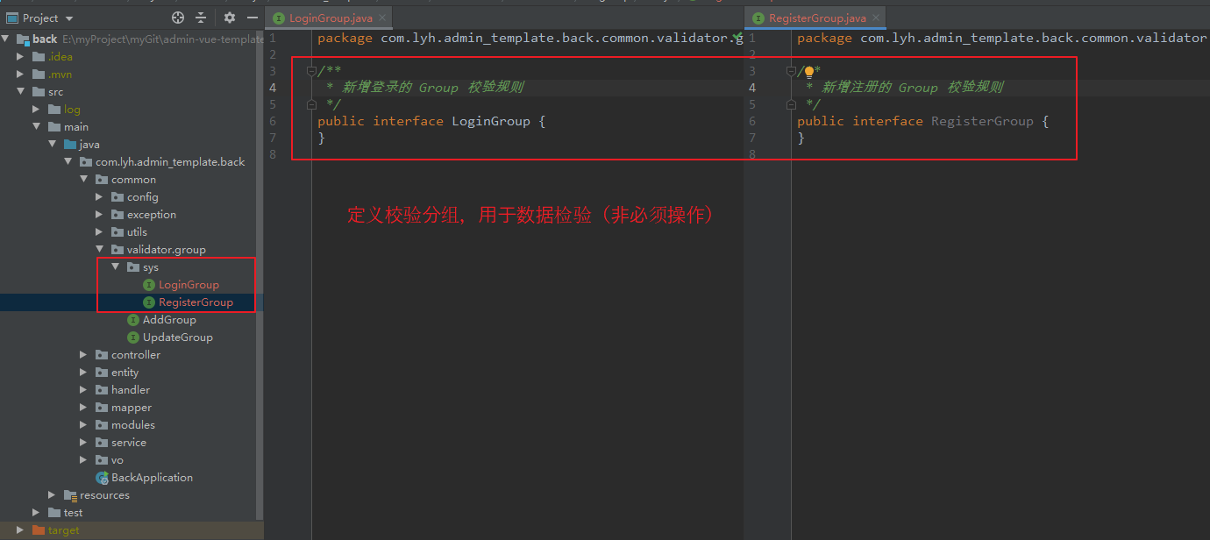This screenshot has width=1210, height=540.
Task: Expand the .idea folder
Action: click(21, 57)
